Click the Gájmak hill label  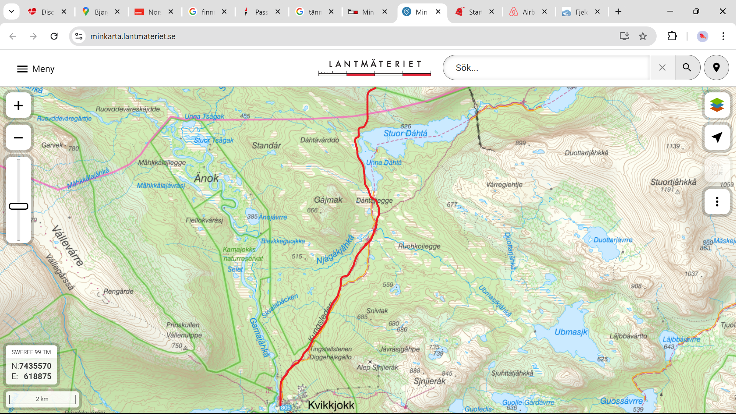(x=328, y=200)
